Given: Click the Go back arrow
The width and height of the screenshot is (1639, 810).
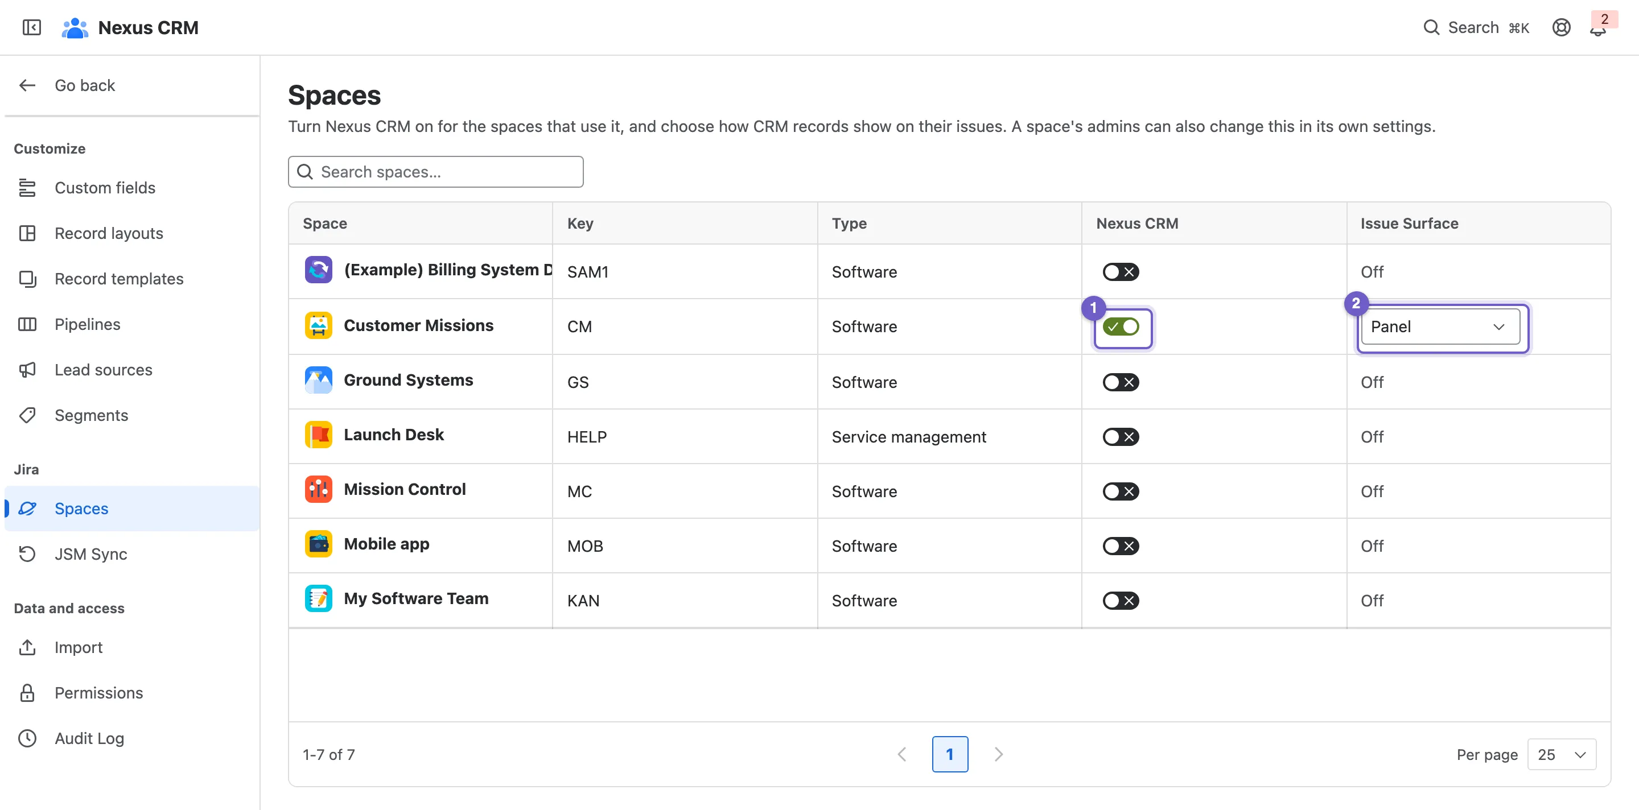Looking at the screenshot, I should (x=27, y=85).
